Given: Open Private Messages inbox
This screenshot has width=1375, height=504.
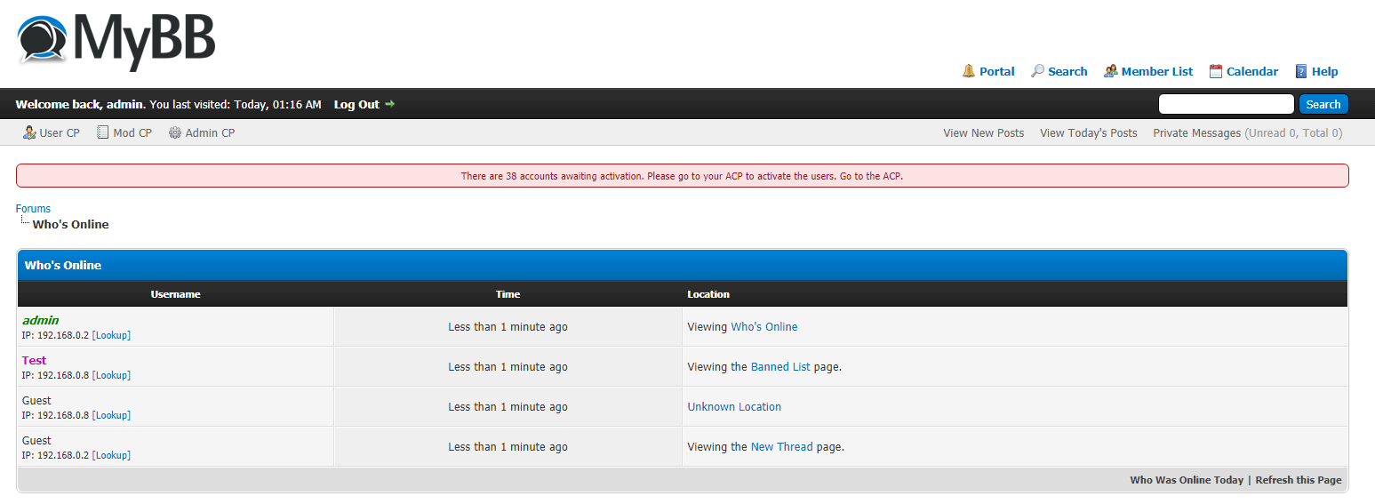Looking at the screenshot, I should 1196,133.
